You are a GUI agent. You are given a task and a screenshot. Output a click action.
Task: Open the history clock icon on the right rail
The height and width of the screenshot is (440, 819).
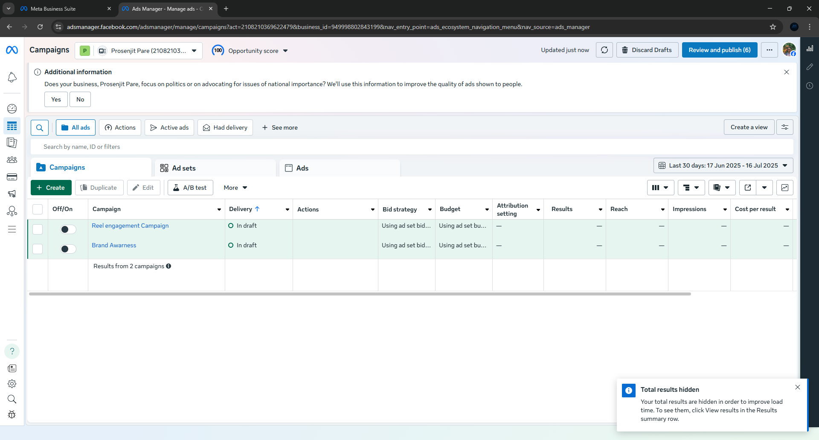810,86
